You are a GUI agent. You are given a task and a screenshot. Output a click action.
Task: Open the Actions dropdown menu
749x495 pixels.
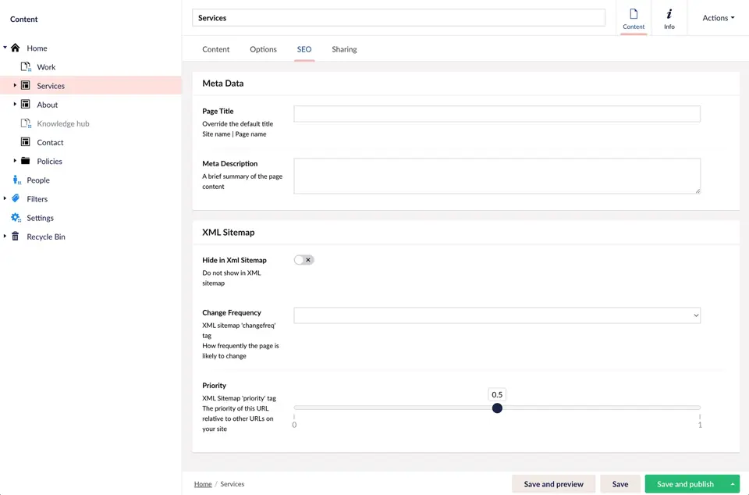coord(717,17)
